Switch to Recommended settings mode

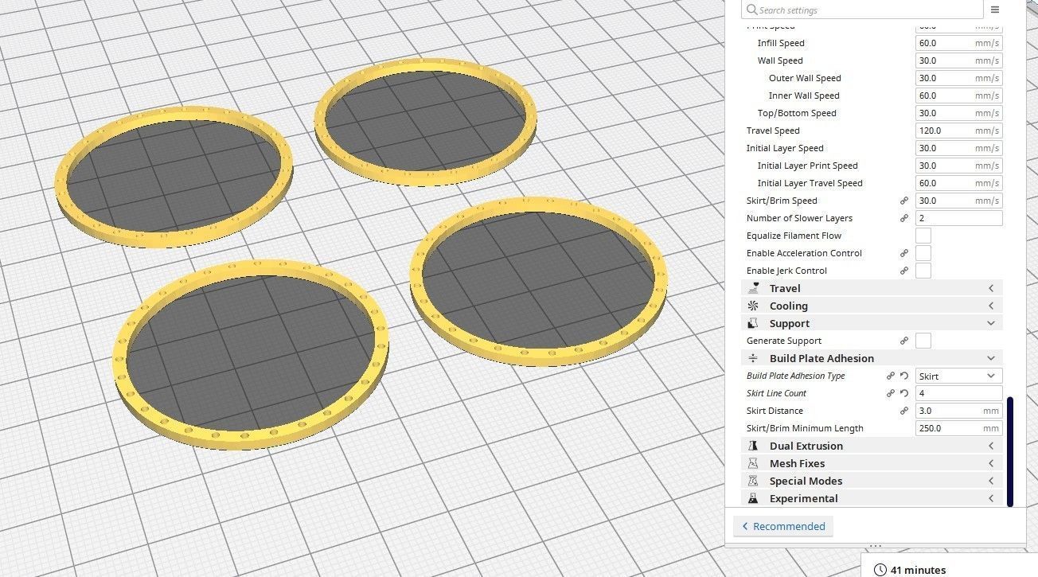[x=783, y=526]
